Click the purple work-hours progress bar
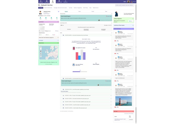 [x=76, y=72]
